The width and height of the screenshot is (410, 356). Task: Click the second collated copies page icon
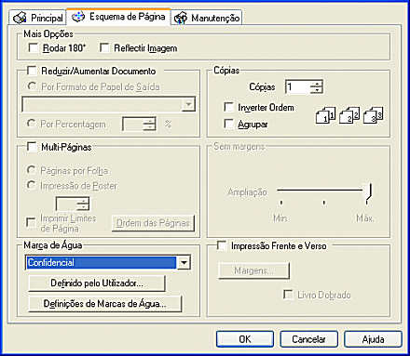pyautogui.click(x=349, y=115)
